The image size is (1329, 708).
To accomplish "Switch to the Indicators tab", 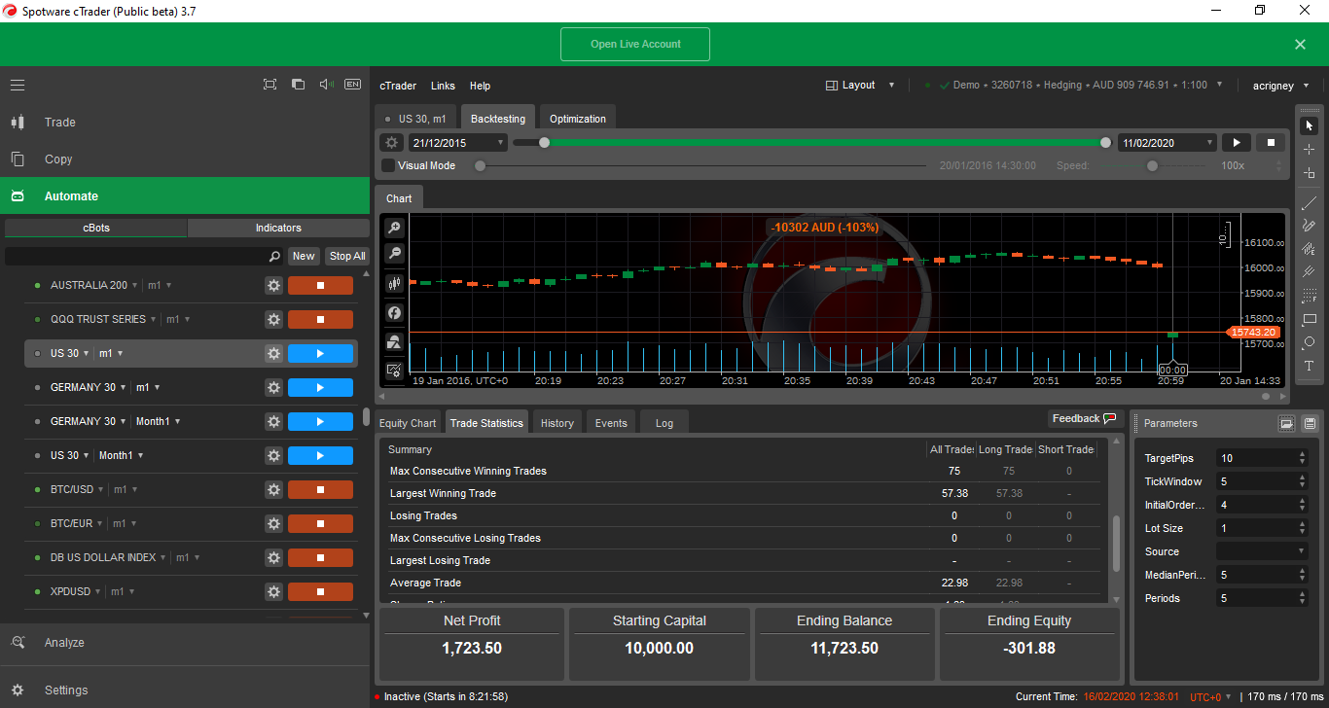I will pos(278,228).
